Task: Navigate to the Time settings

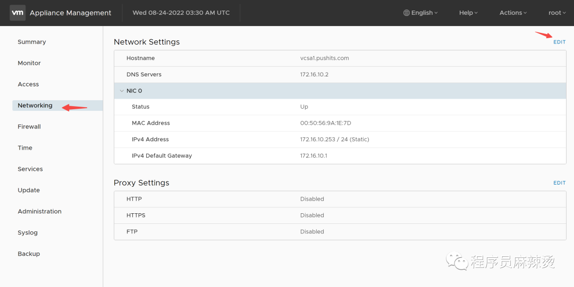Action: pos(25,148)
